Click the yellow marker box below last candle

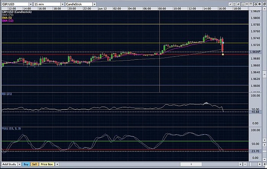pos(223,55)
